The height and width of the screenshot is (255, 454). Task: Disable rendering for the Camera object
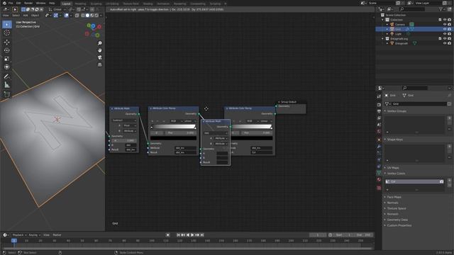[449, 25]
